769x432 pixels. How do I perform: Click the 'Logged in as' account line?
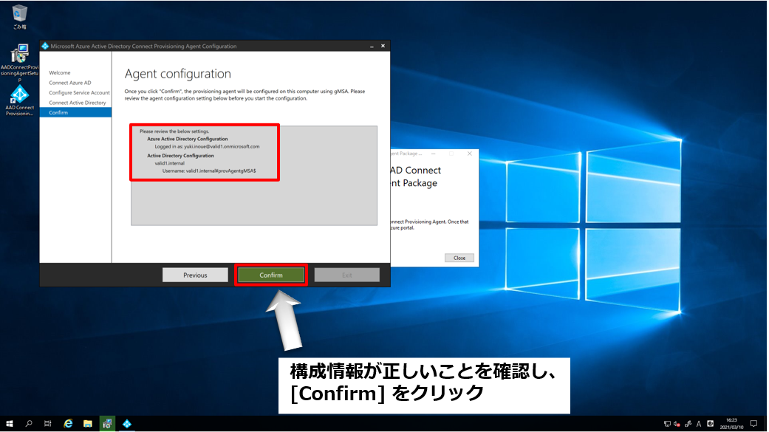(207, 147)
